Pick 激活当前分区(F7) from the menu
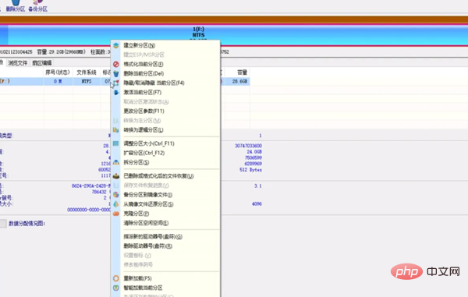Image resolution: width=468 pixels, height=297 pixels. click(x=143, y=92)
